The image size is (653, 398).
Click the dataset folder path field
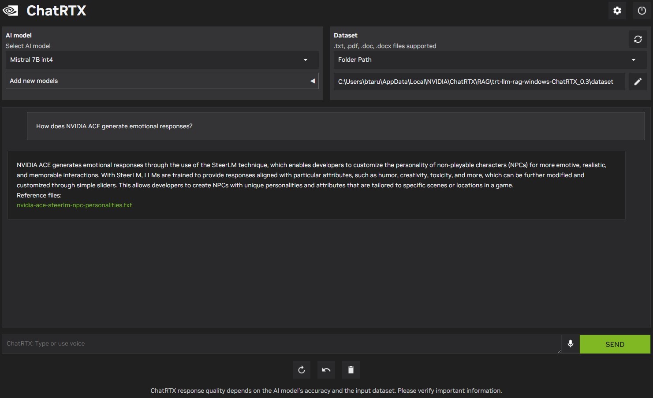pyautogui.click(x=479, y=82)
